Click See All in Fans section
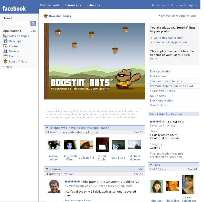Image resolution: width=204 pixels, height=202 pixels. (192, 169)
